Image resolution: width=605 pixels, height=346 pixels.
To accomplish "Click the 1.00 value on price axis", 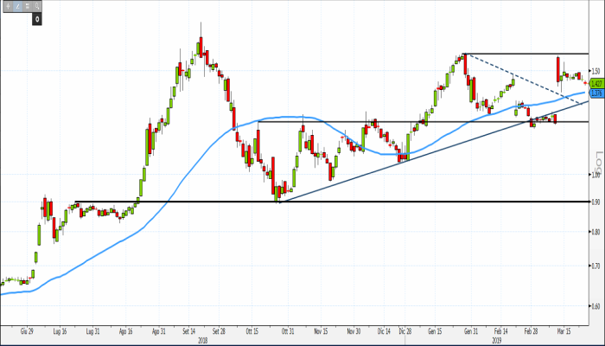I will pos(595,176).
